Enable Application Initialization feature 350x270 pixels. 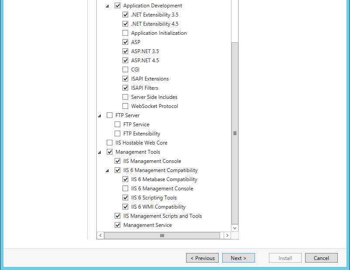pyautogui.click(x=126, y=33)
